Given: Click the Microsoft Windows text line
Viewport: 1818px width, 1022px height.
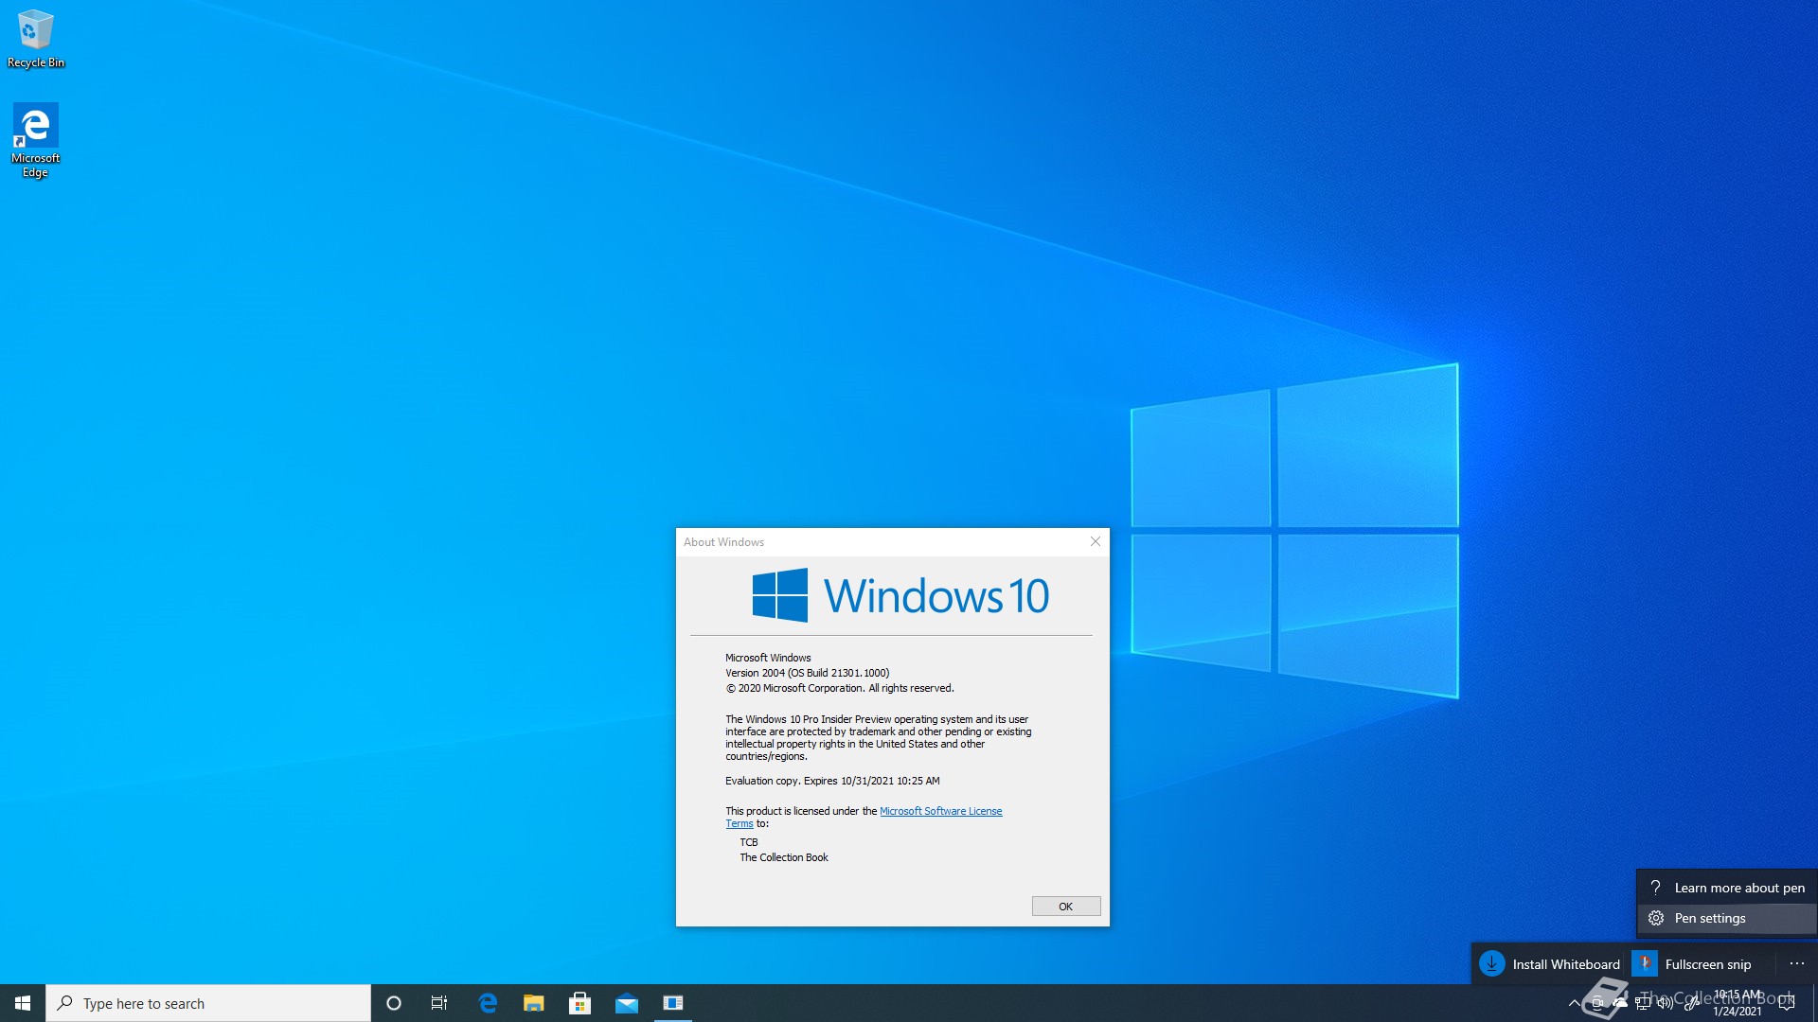Looking at the screenshot, I should (768, 658).
